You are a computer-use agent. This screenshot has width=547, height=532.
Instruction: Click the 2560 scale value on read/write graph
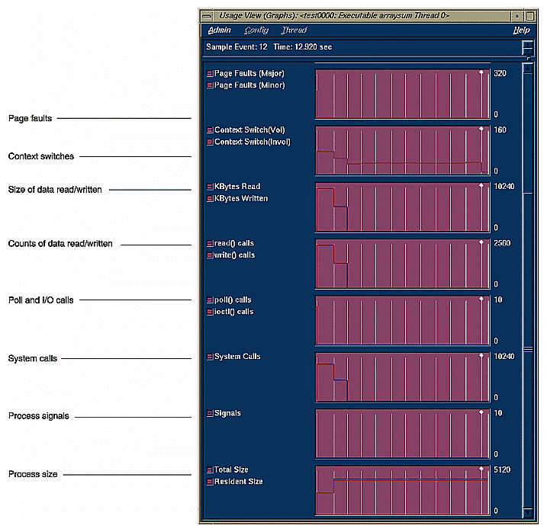pyautogui.click(x=502, y=243)
